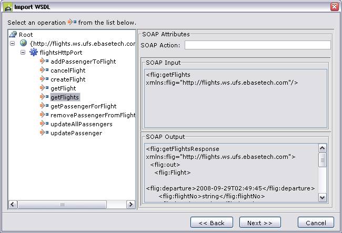Click the cancelFlight operation icon
Viewport: 342px width, 233px height.
tap(44, 70)
